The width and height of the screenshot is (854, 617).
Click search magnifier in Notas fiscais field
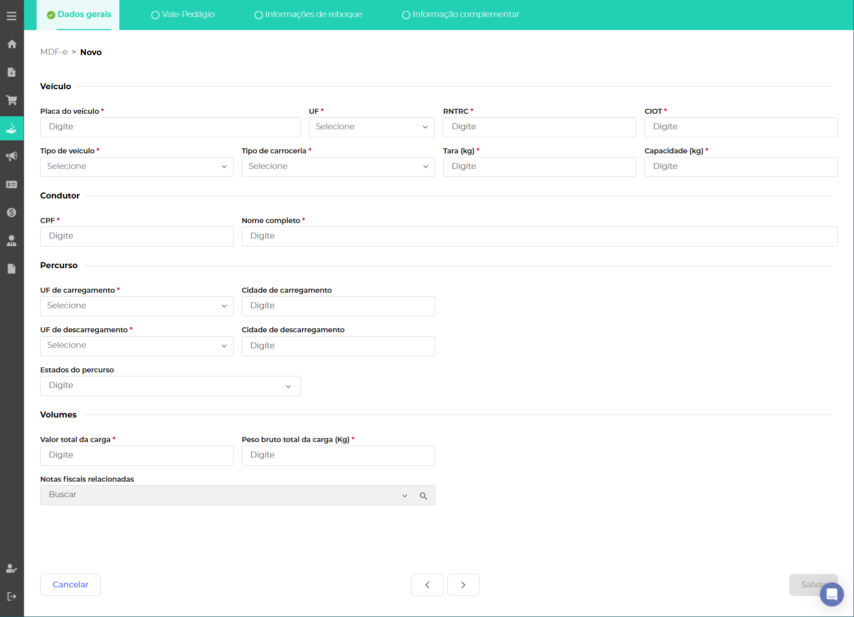(x=423, y=496)
